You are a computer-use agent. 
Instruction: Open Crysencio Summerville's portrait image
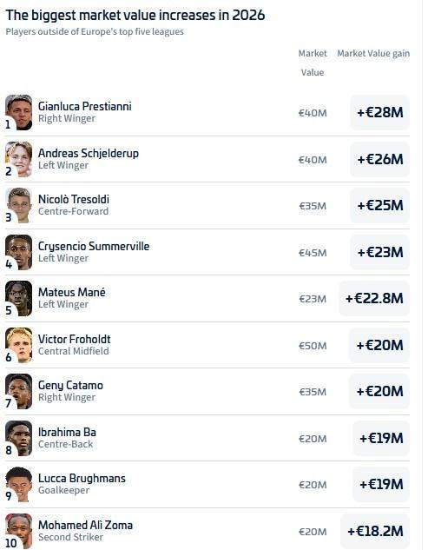(19, 252)
